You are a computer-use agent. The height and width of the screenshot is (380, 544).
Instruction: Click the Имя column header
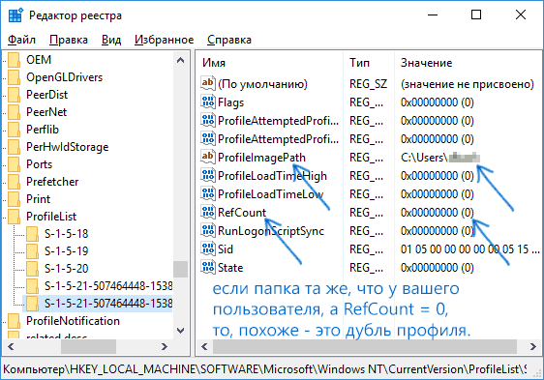click(214, 63)
